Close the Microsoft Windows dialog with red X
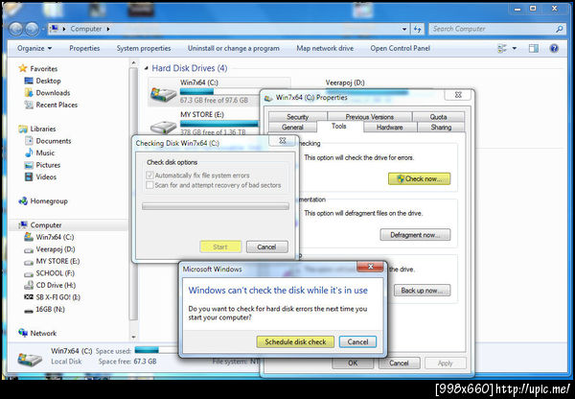 [370, 267]
